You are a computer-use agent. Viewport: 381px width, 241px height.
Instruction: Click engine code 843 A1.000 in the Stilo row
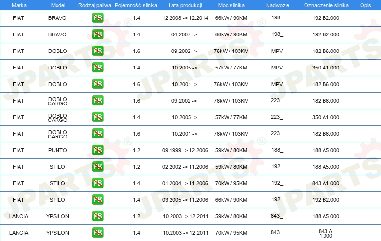(x=325, y=183)
